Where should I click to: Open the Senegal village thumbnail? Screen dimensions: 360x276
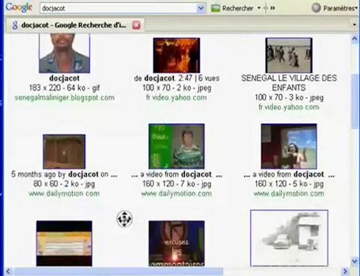289,55
